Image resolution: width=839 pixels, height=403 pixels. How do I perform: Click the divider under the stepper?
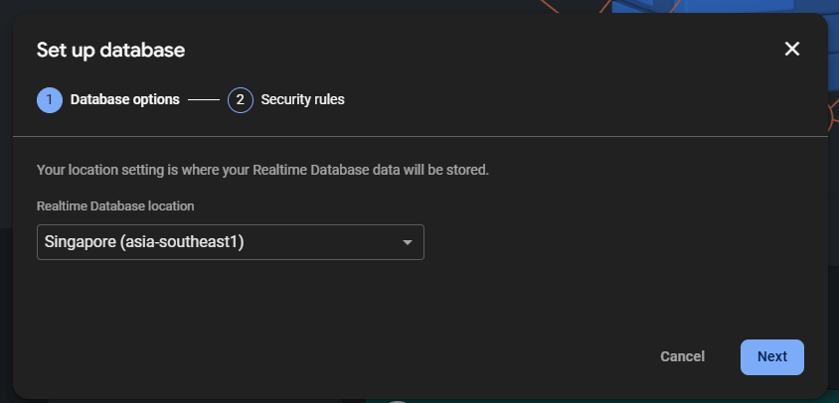click(x=418, y=136)
